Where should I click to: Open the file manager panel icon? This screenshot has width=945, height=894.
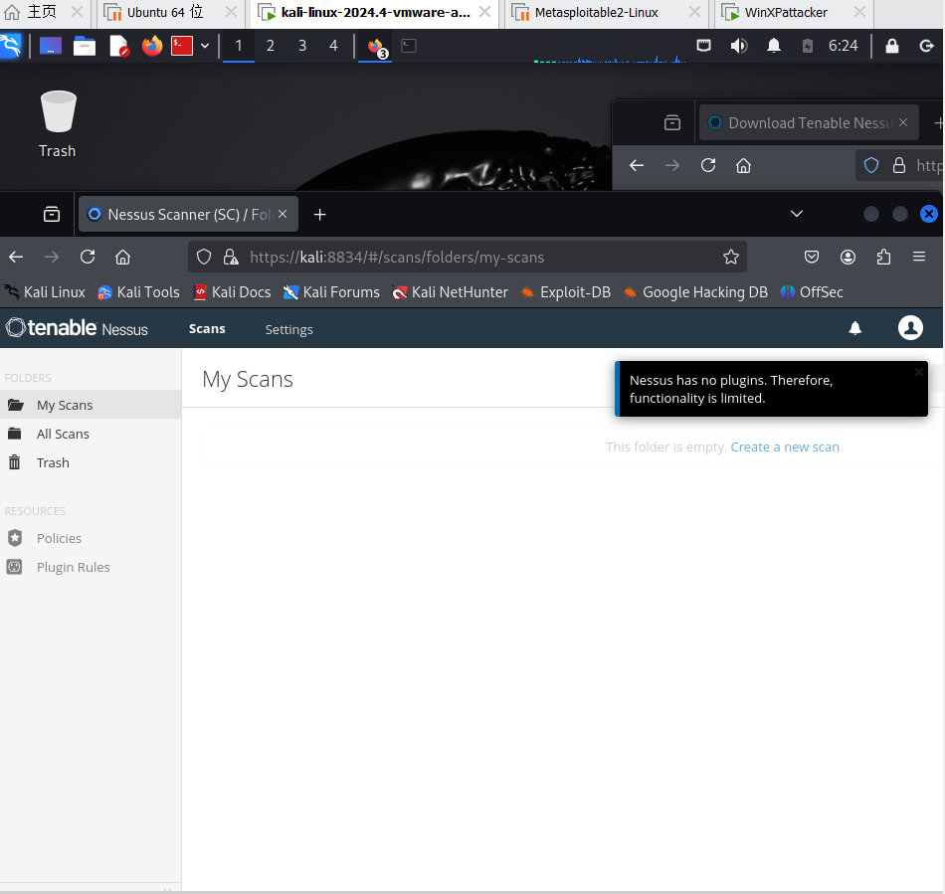tap(85, 46)
